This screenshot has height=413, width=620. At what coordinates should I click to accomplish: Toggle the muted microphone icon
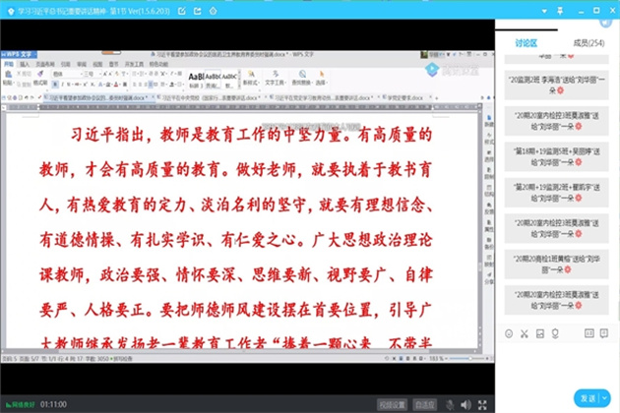[x=450, y=405]
